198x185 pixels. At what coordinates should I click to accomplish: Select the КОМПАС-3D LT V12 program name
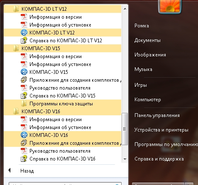coord(52,33)
